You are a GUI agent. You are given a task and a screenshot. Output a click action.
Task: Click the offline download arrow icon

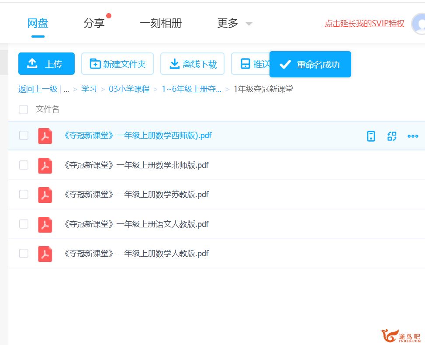(174, 64)
